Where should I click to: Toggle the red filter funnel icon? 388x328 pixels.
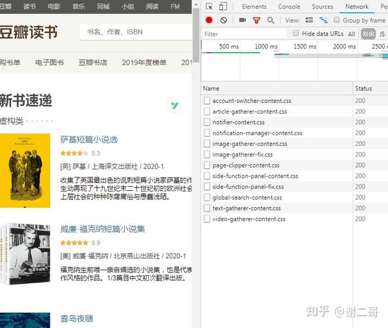(256, 20)
